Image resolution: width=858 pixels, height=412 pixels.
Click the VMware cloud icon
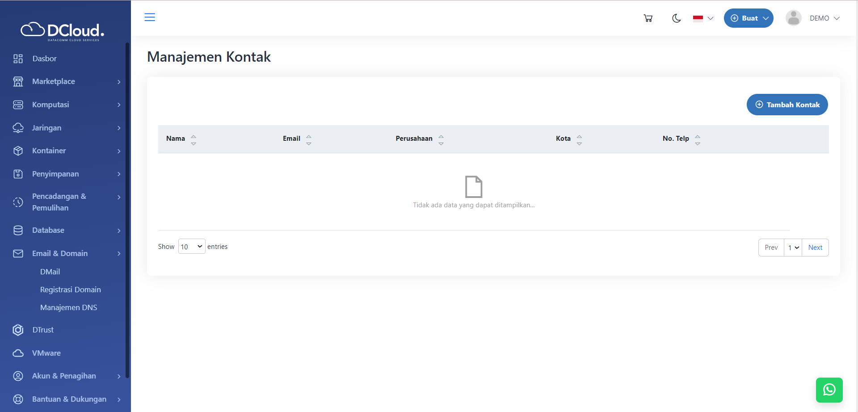tap(18, 353)
